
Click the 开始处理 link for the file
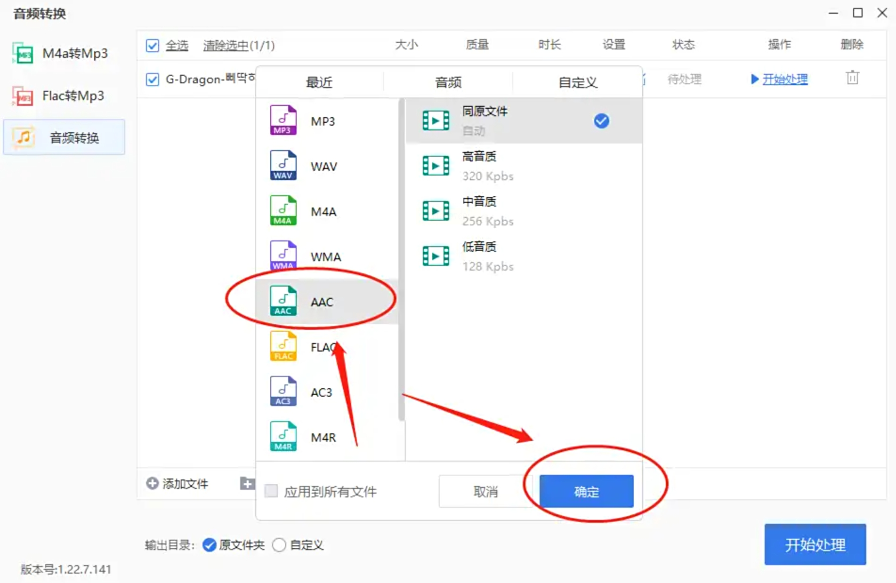pyautogui.click(x=785, y=79)
